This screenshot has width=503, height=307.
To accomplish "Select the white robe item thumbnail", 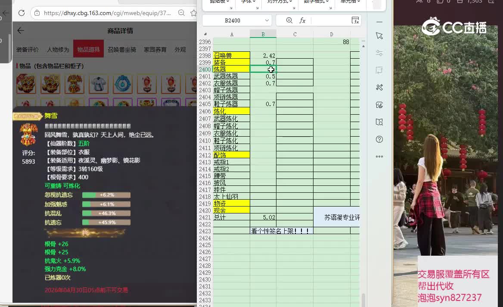I will (x=99, y=84).
